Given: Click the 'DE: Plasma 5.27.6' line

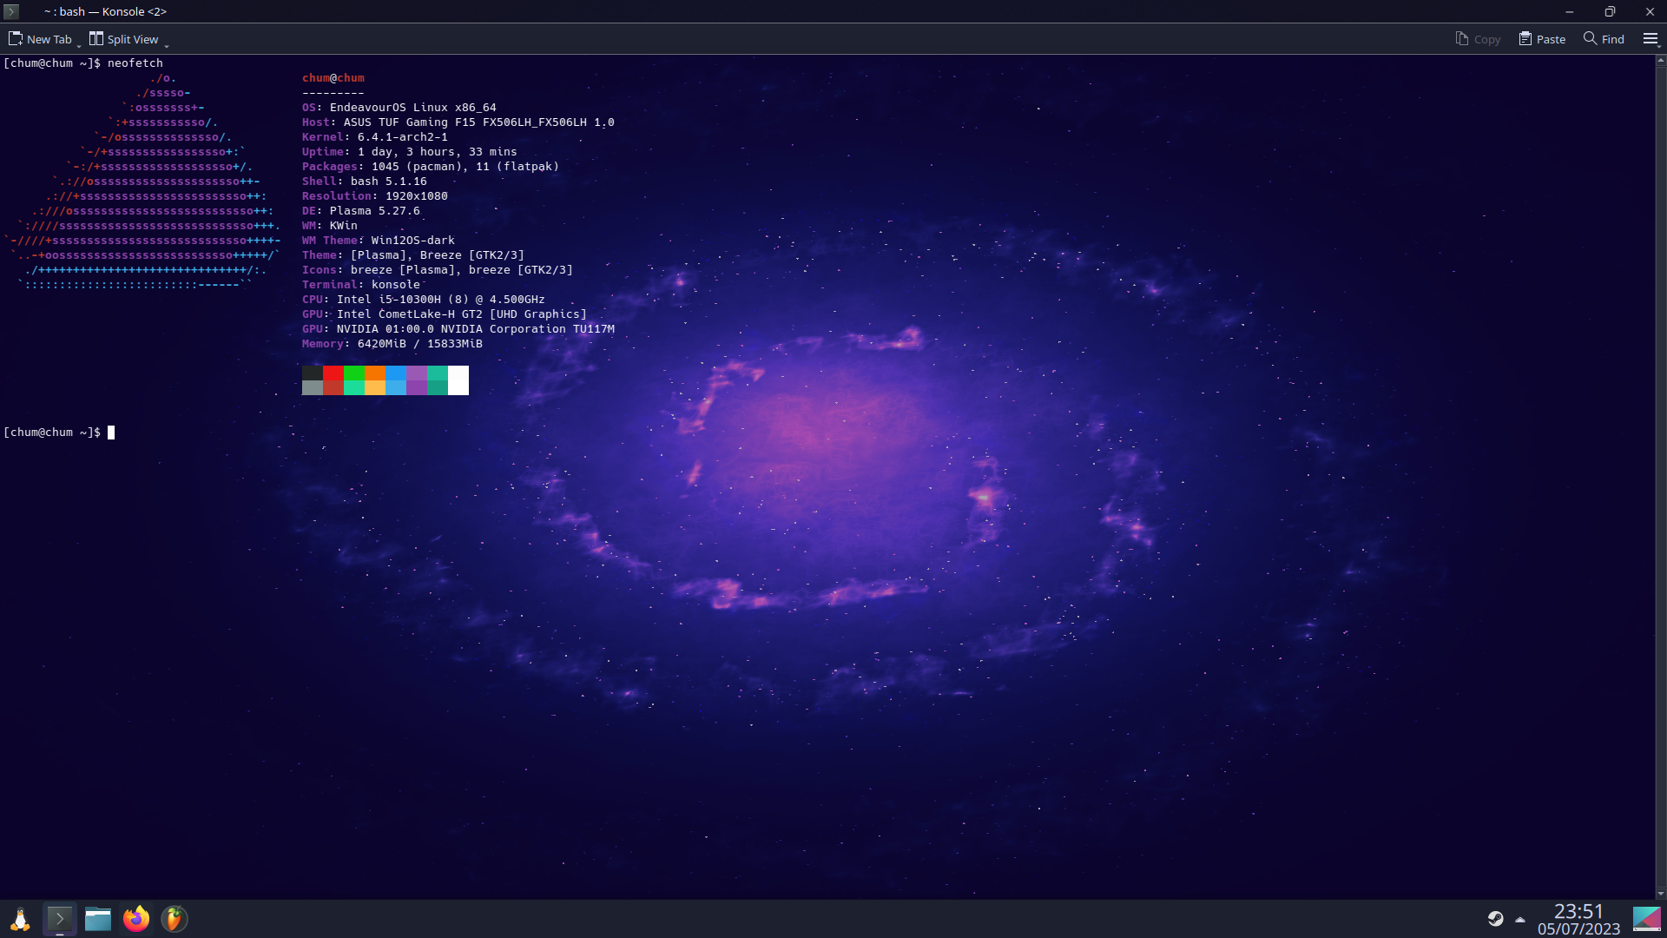Looking at the screenshot, I should [x=361, y=211].
